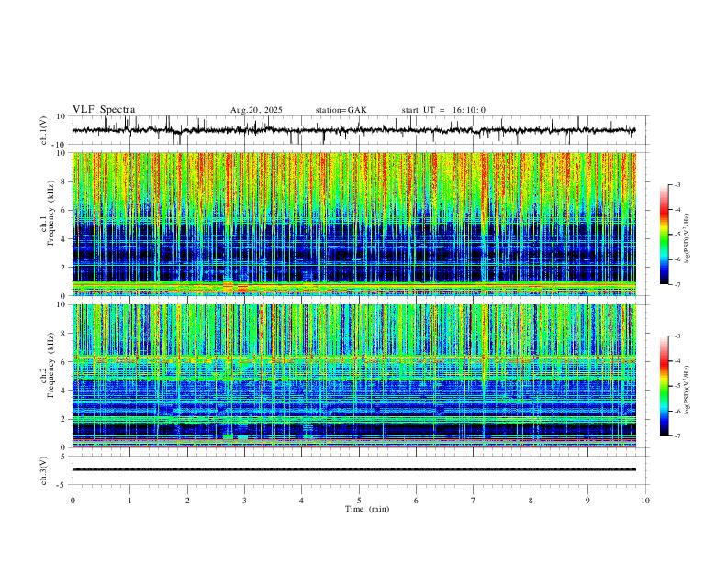Click time axis tick label '2'
The image size is (727, 561).
click(x=187, y=500)
